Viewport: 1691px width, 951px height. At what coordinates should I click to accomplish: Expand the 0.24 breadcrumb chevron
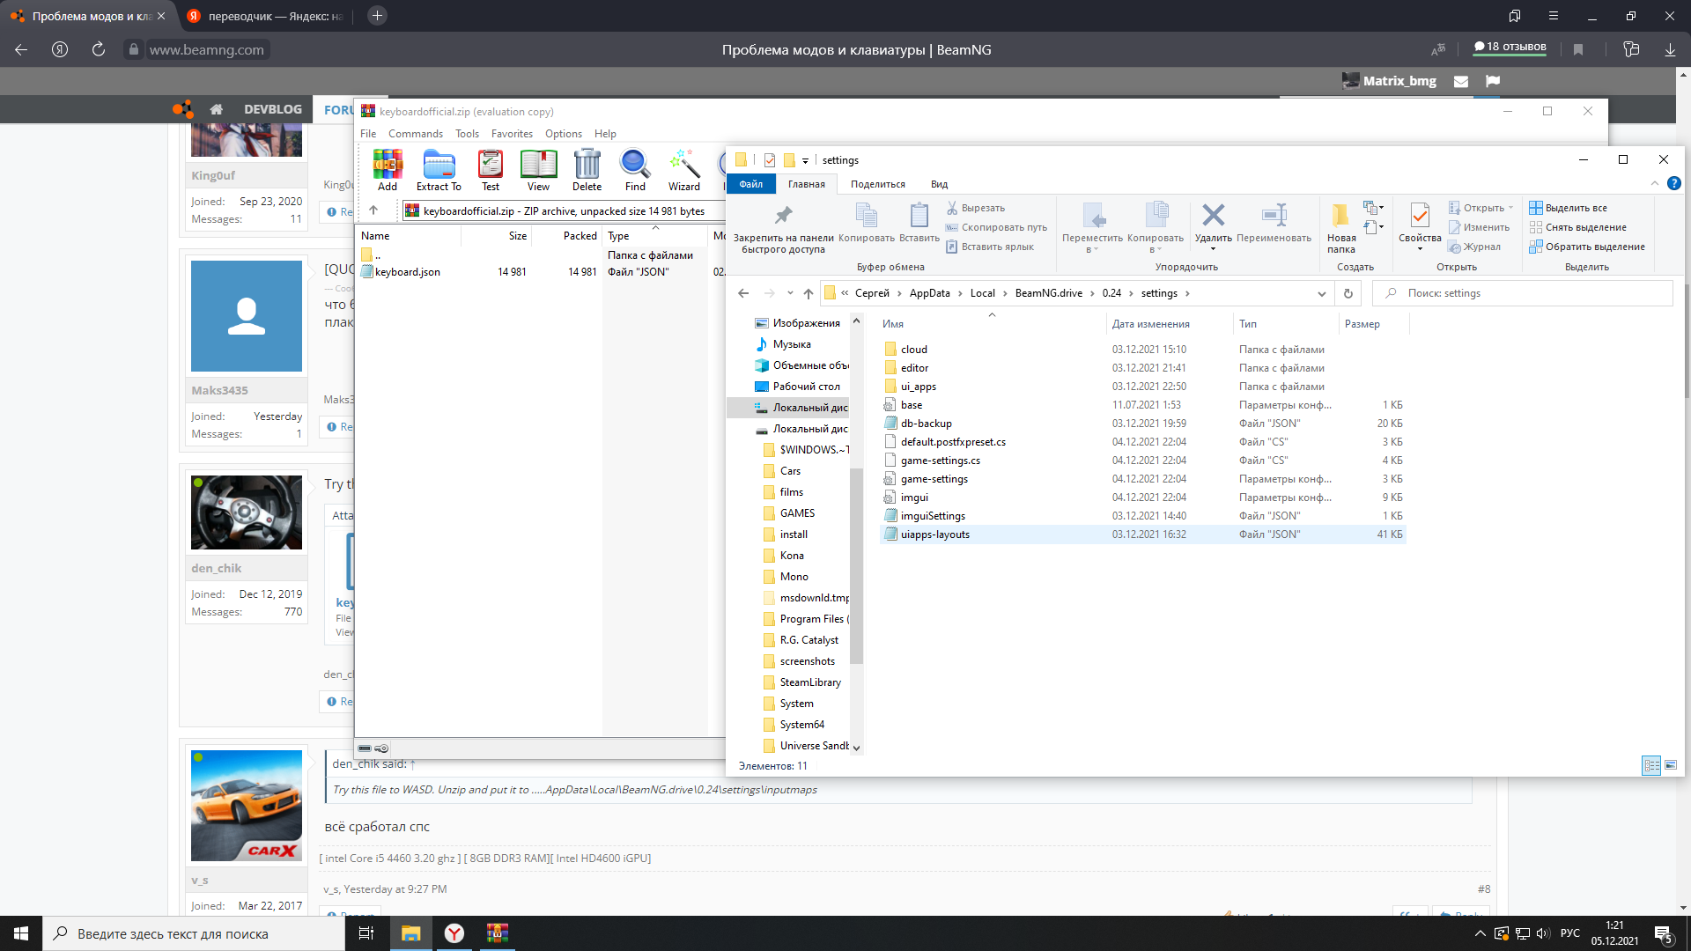(1132, 293)
